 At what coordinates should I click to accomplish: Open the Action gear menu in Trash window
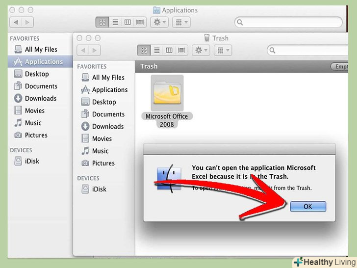pos(201,50)
